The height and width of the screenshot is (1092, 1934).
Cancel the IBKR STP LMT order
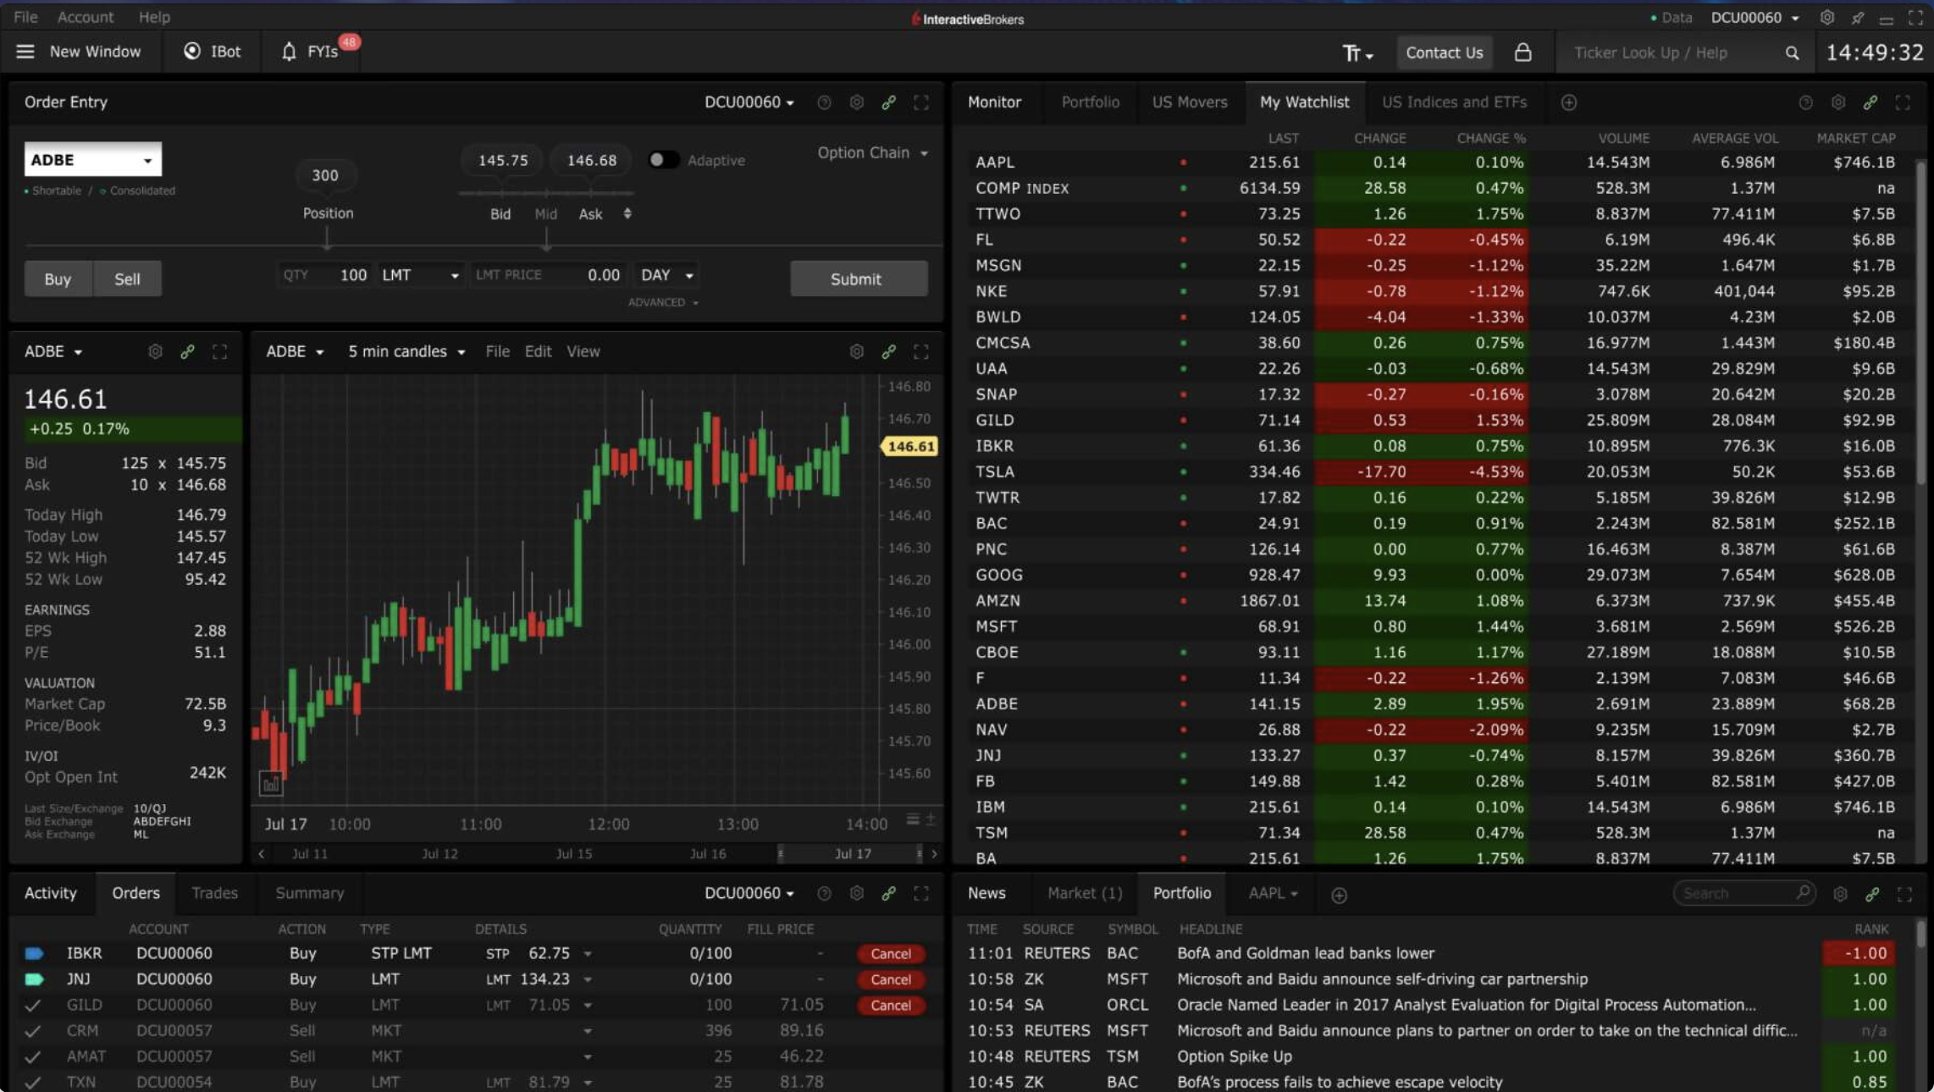(x=890, y=953)
